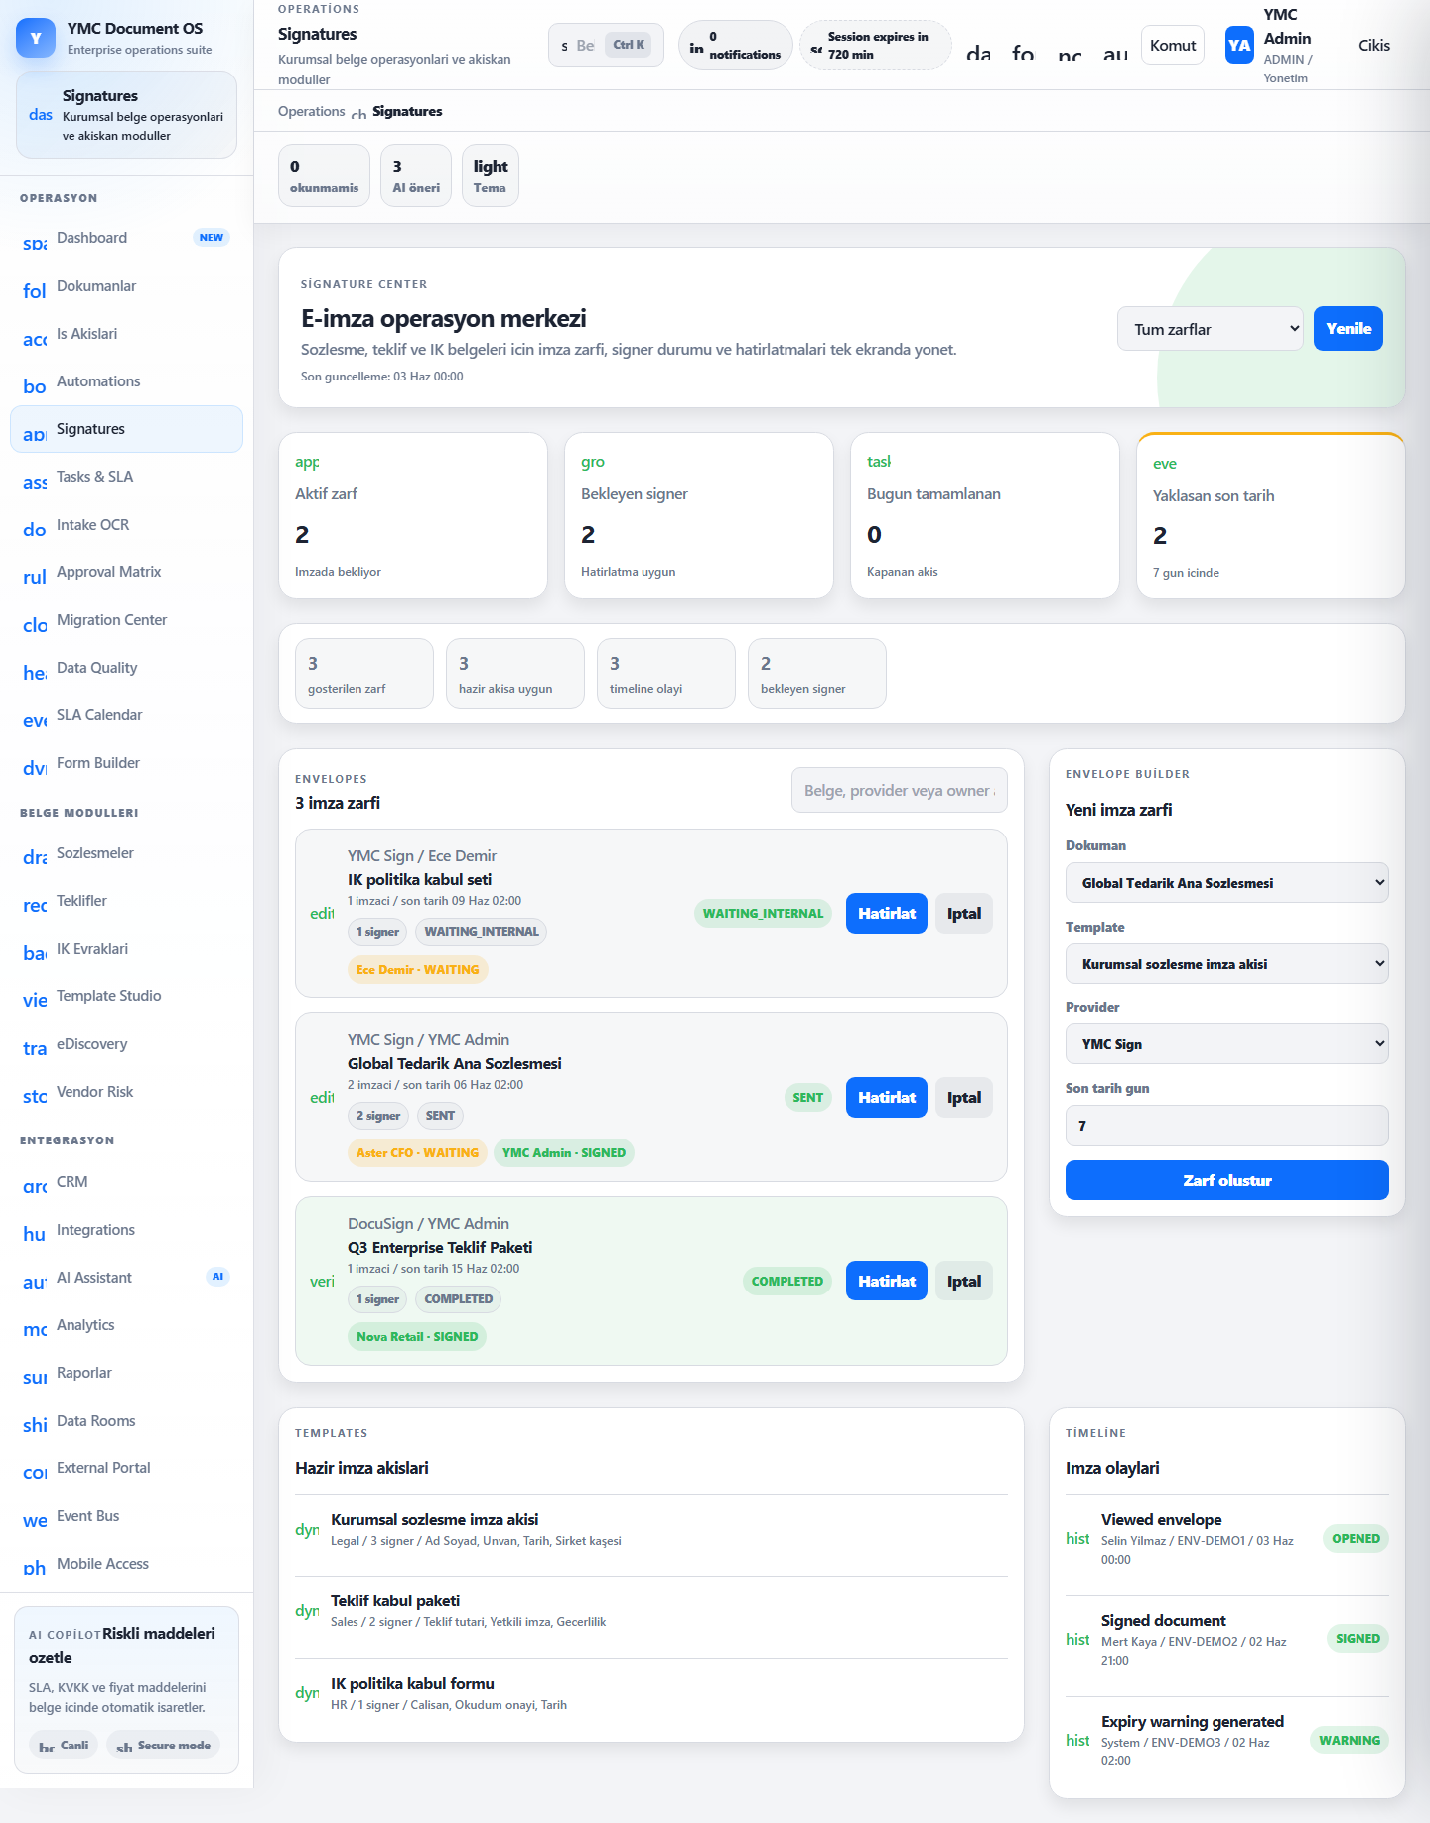
Task: Click the 0 notifications pill
Action: coord(736,46)
